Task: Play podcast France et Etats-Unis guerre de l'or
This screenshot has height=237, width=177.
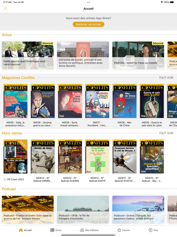Action: [28, 210]
